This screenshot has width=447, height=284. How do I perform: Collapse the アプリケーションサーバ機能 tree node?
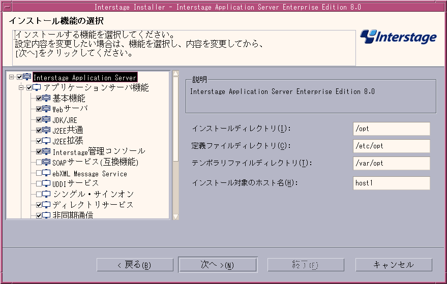pyautogui.click(x=21, y=87)
